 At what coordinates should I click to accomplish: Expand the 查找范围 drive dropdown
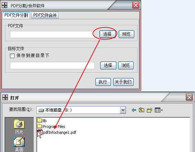point(123,110)
